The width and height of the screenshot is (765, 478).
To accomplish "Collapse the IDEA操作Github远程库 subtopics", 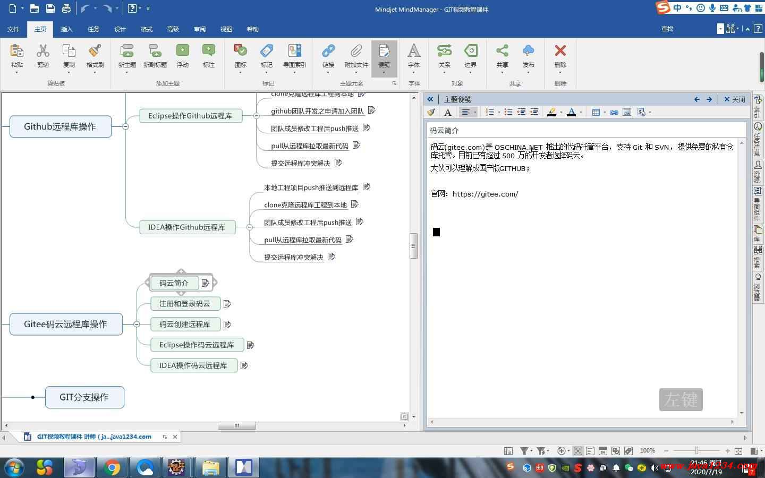I will pos(249,227).
